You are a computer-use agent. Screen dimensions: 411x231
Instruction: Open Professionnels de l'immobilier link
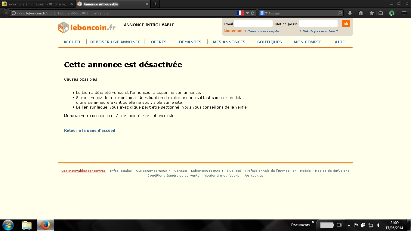point(270,171)
